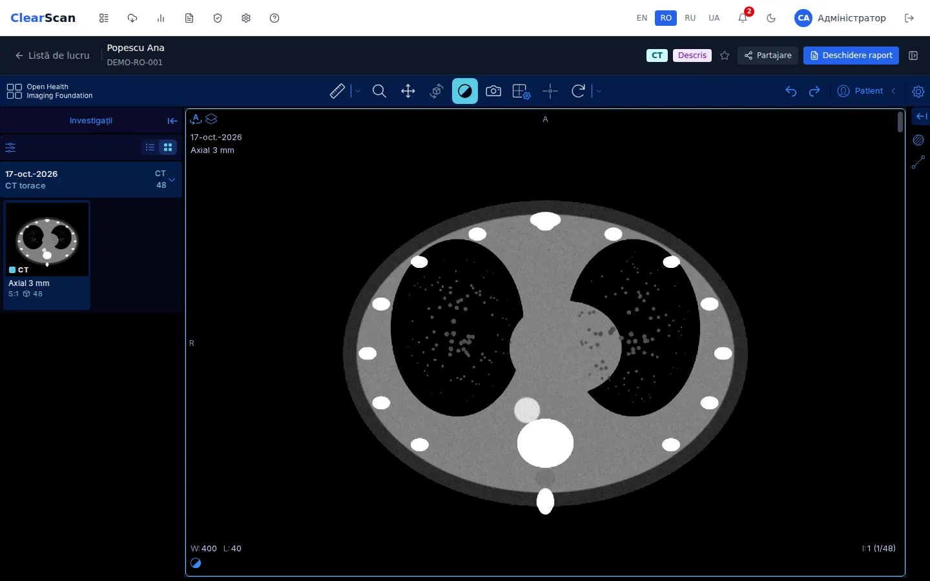Open measurement tool dropdown arrow
This screenshot has height=581, width=930.
(358, 91)
